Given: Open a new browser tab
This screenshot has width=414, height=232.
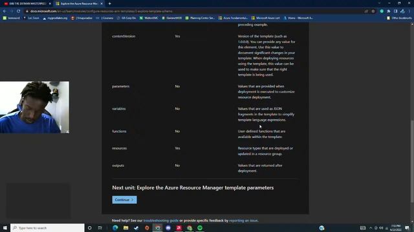Looking at the screenshot, I should (109, 4).
